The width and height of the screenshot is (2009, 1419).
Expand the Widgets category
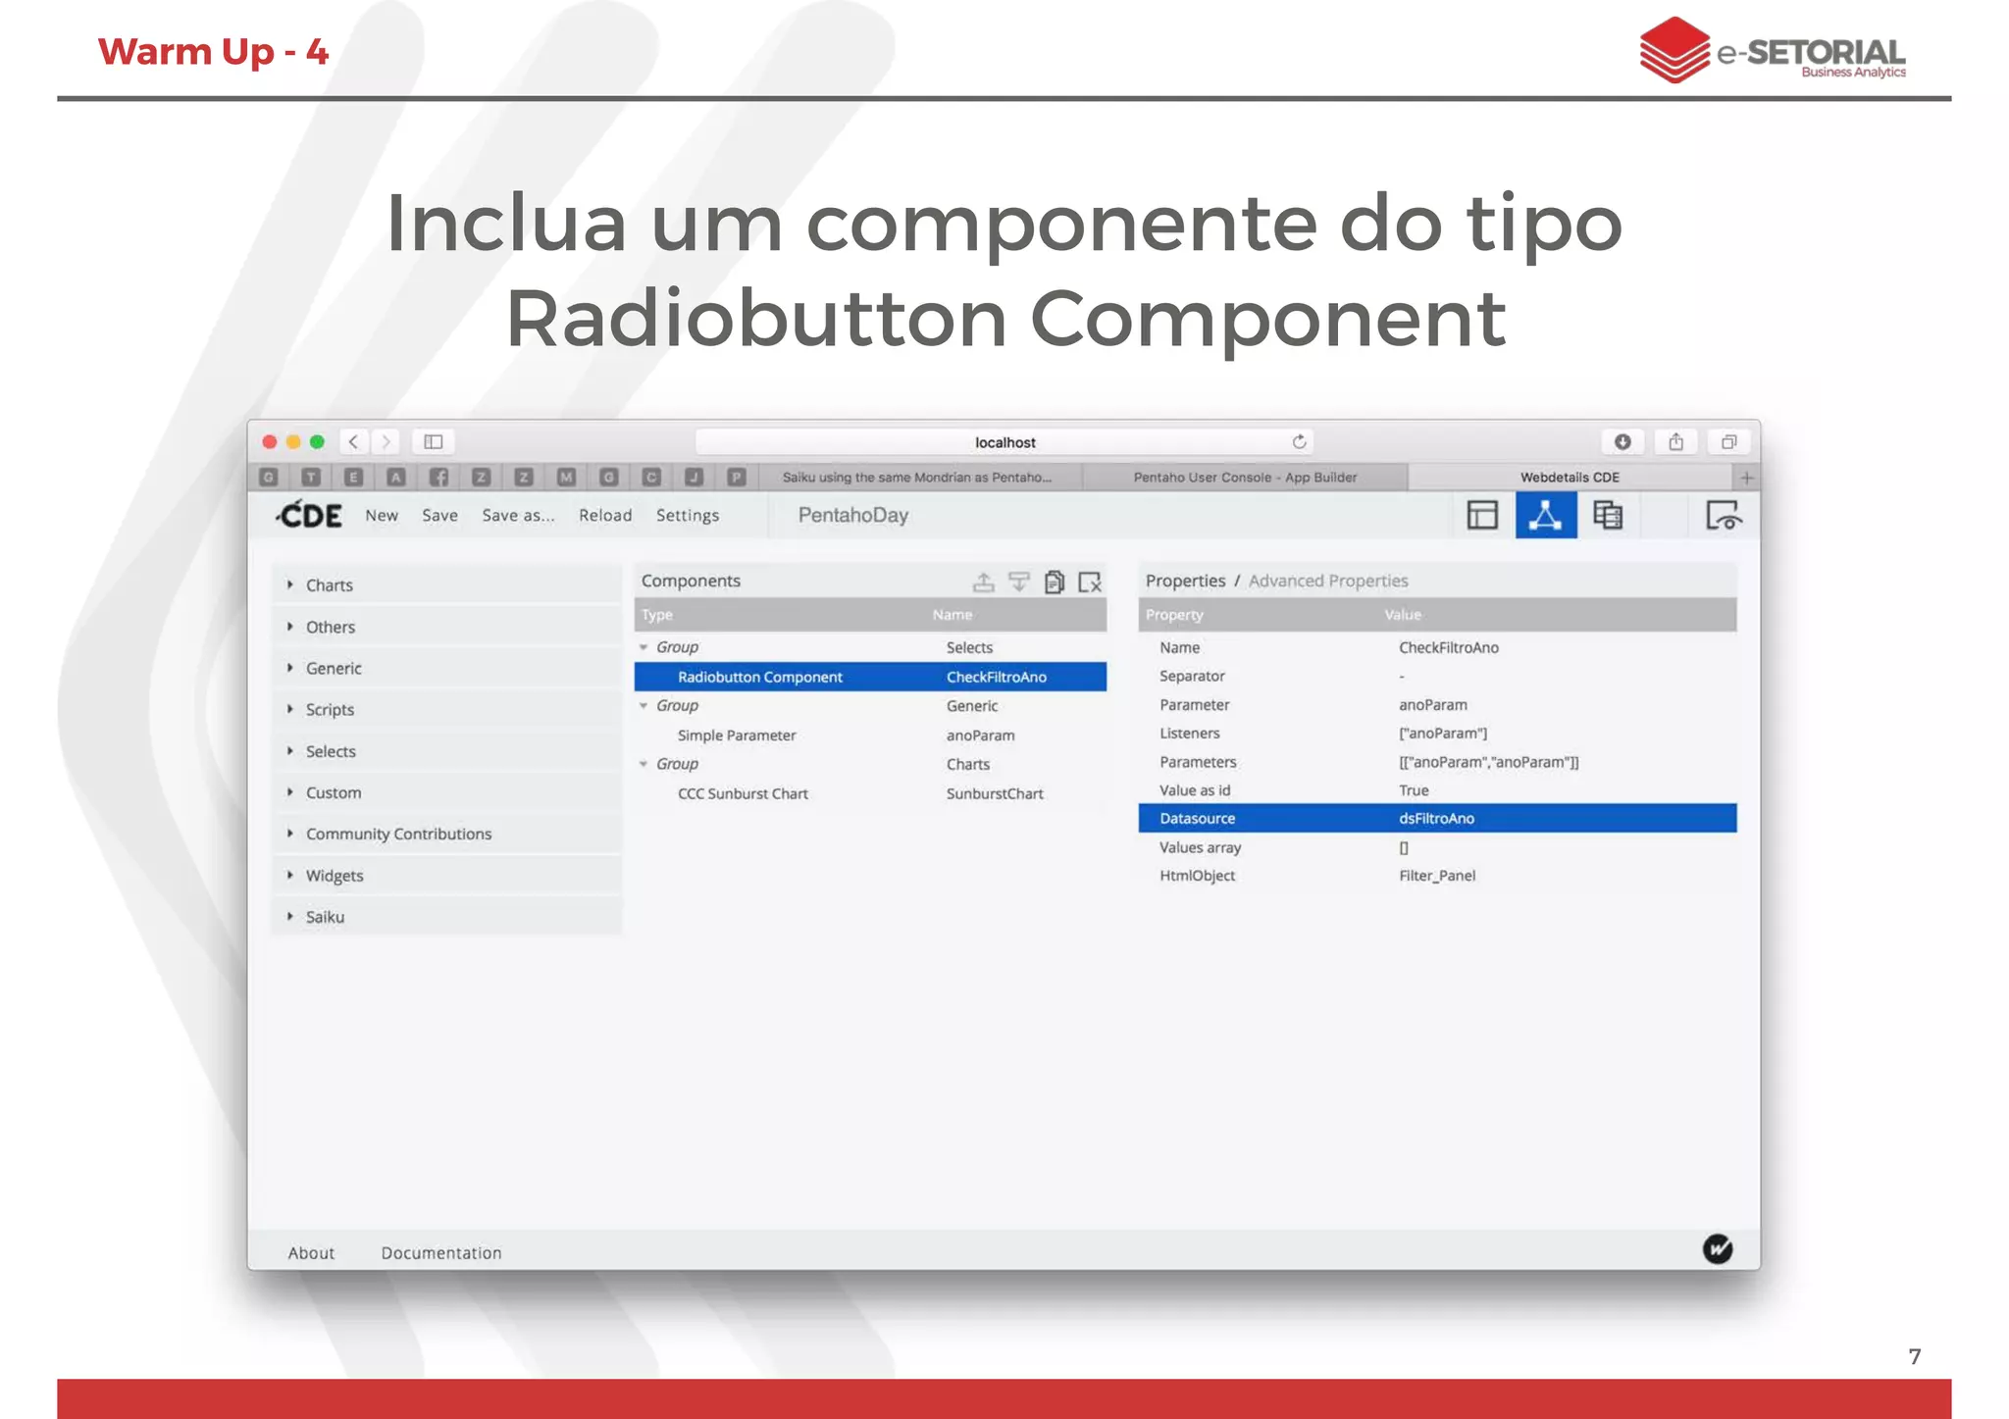pos(446,876)
